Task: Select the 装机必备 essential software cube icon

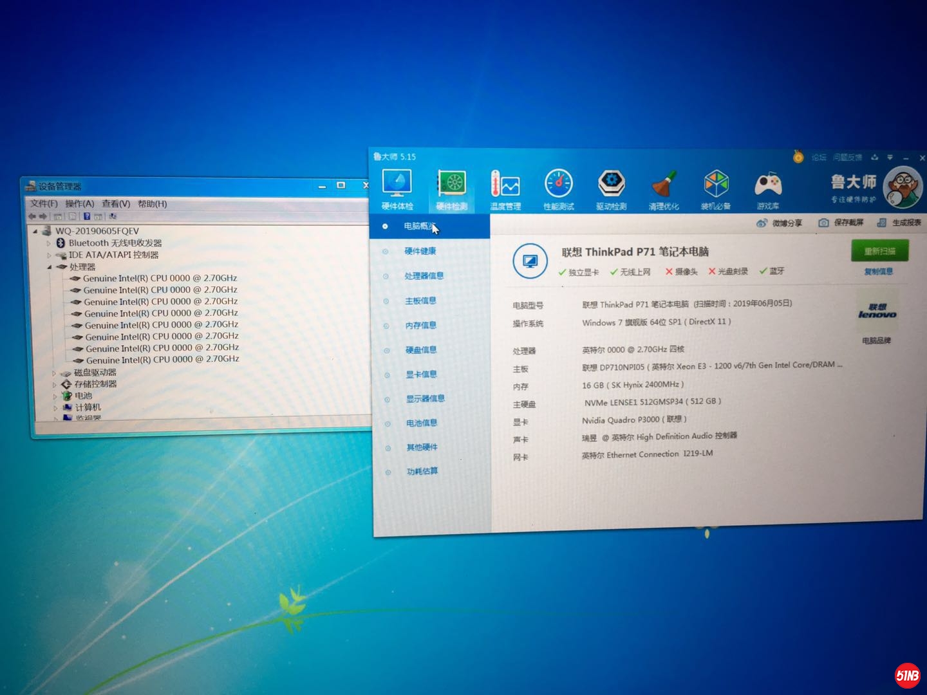Action: click(x=716, y=185)
